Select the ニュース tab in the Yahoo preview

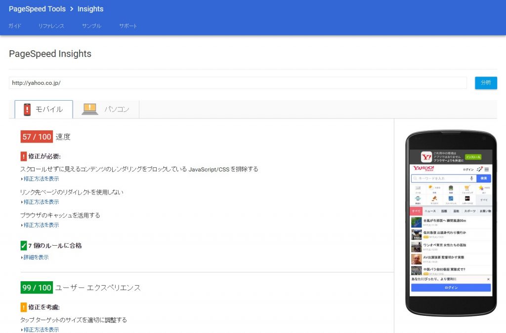tap(430, 211)
